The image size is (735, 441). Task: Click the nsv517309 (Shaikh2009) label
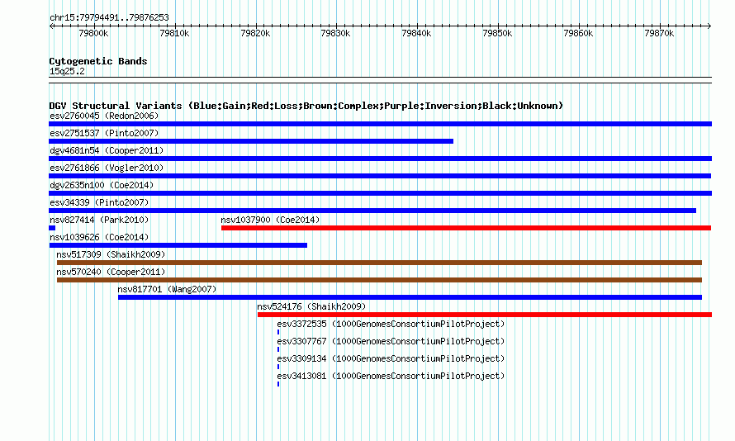point(111,254)
